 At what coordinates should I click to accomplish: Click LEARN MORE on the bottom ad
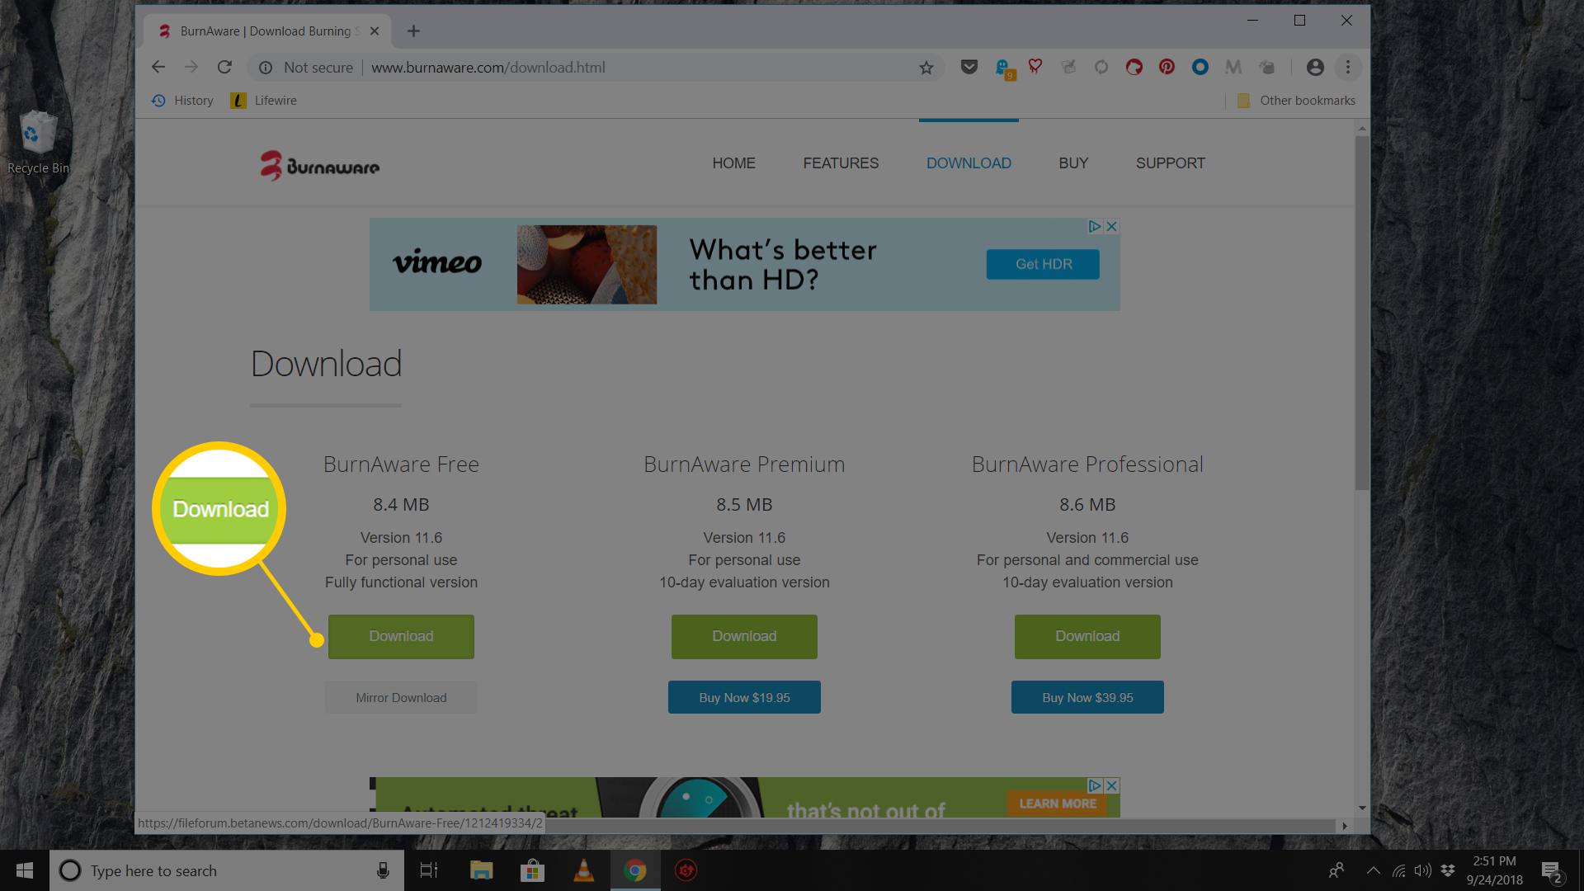[x=1058, y=804]
